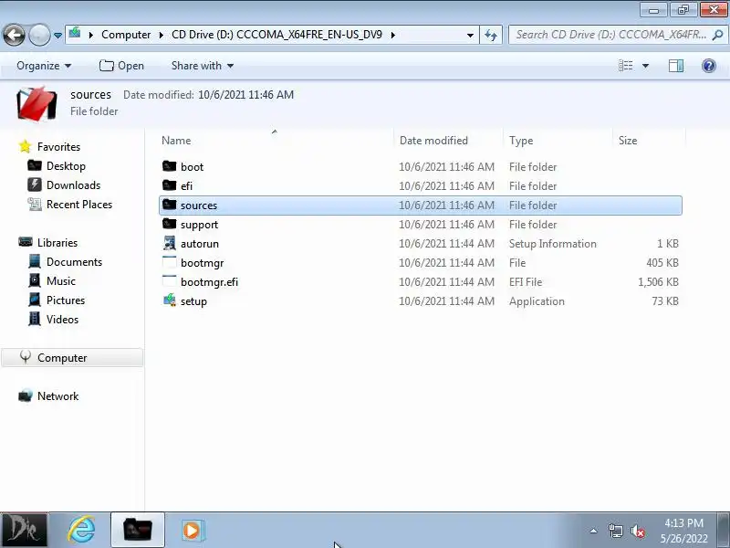This screenshot has height=548, width=730.
Task: Refresh the folder view
Action: click(x=491, y=35)
